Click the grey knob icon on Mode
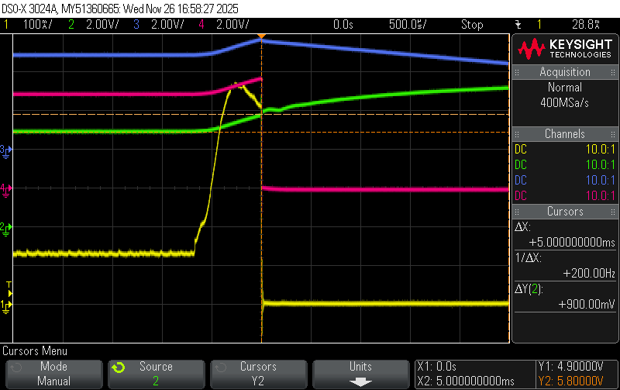 16,368
